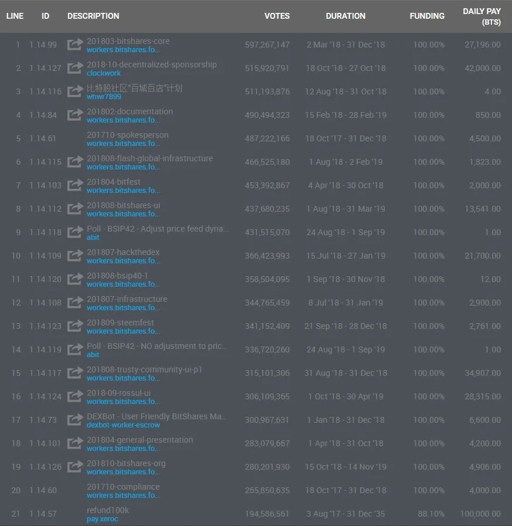This screenshot has height=526, width=512.
Task: Sort by the VOTES column header
Action: point(277,16)
